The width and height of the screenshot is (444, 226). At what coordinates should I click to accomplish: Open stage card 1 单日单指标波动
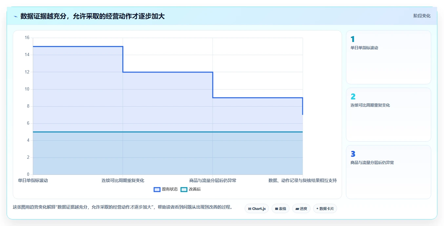click(389, 57)
